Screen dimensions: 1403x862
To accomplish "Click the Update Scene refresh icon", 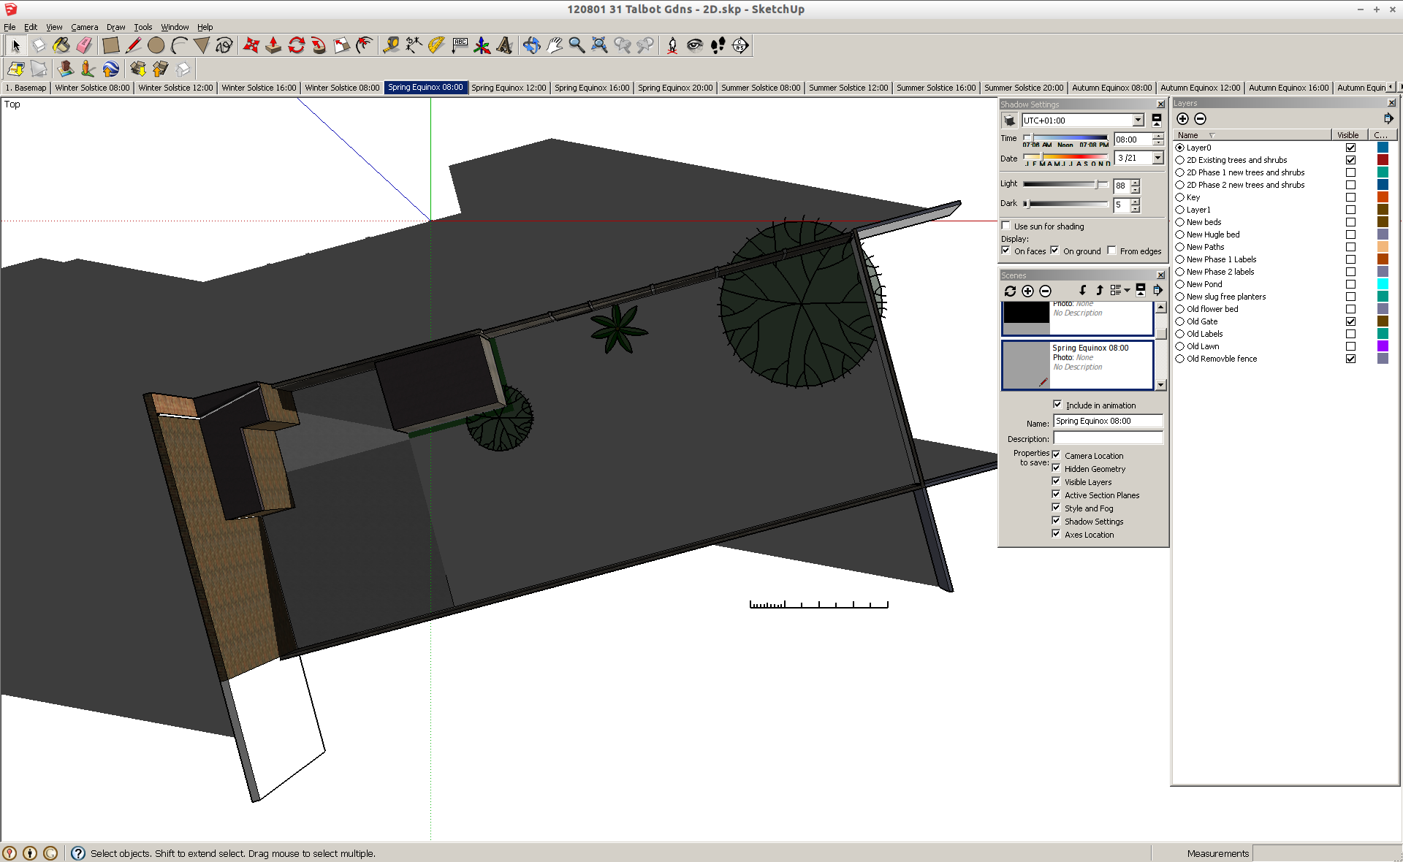I will click(x=1010, y=291).
